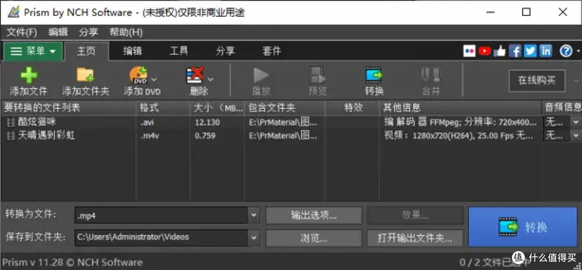Image resolution: width=582 pixels, height=270 pixels.
Task: Click the film icon beside 酷炫猫咪
Action: [x=11, y=122]
